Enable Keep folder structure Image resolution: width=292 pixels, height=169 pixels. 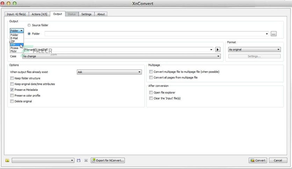[x=12, y=78]
